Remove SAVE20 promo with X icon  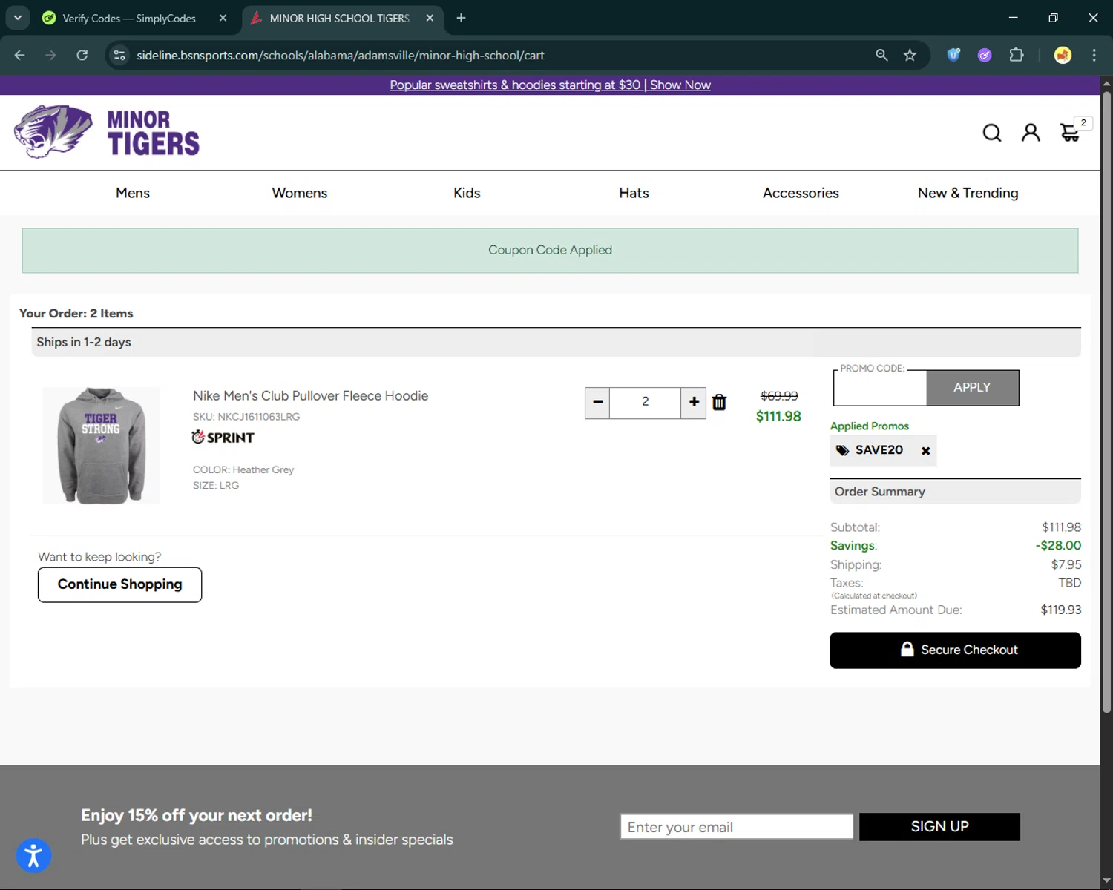[925, 451]
